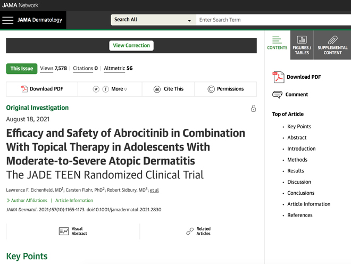Image resolution: width=351 pixels, height=264 pixels.
Task: Expand Author Affiliations
Action: pos(27,200)
